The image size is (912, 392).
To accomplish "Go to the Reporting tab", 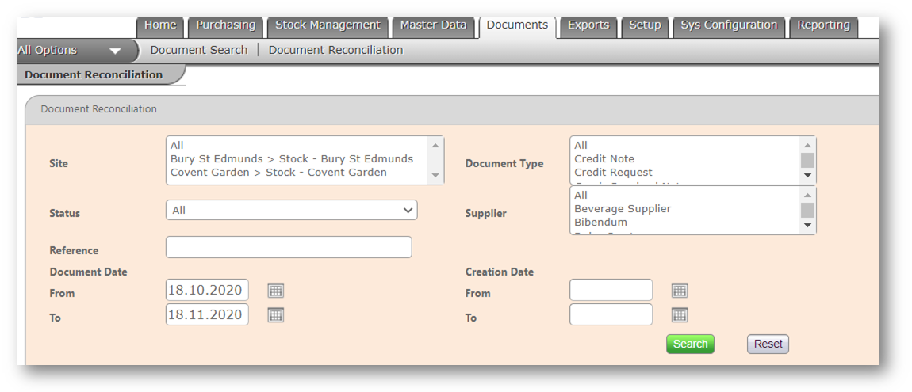I will 824,25.
